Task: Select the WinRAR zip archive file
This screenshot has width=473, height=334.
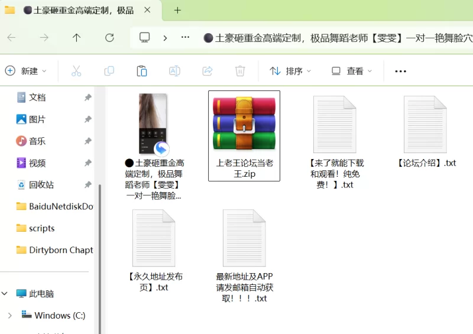Action: click(244, 136)
